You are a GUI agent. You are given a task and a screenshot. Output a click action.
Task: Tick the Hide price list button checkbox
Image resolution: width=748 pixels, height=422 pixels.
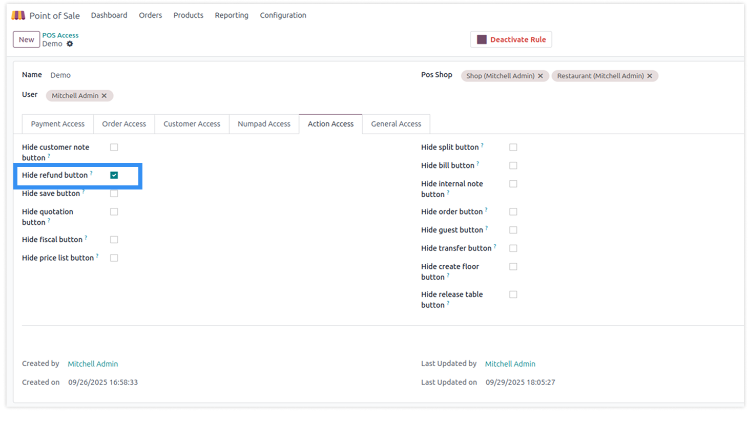[x=114, y=258]
